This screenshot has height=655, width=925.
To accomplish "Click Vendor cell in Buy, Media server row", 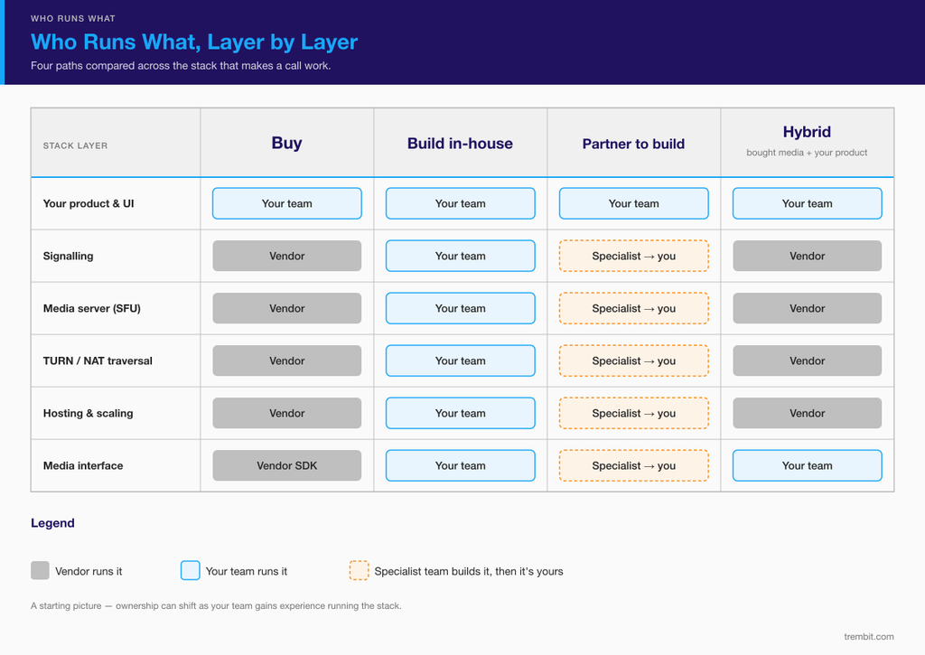I will 286,308.
